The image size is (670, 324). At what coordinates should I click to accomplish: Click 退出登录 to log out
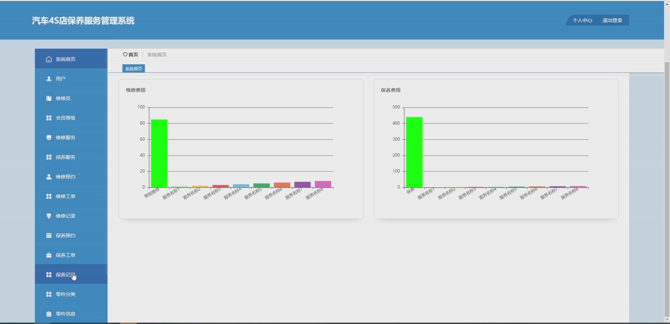(x=612, y=20)
